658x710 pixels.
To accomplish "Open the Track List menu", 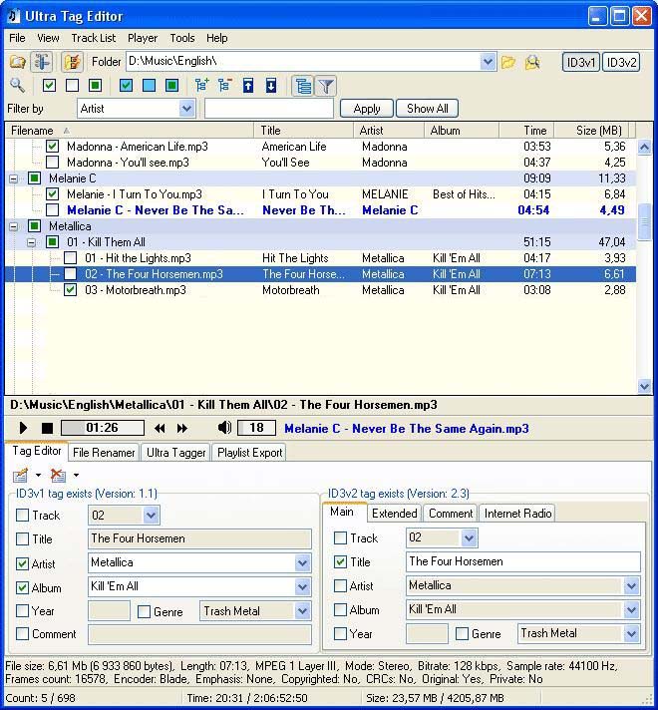I will click(94, 38).
